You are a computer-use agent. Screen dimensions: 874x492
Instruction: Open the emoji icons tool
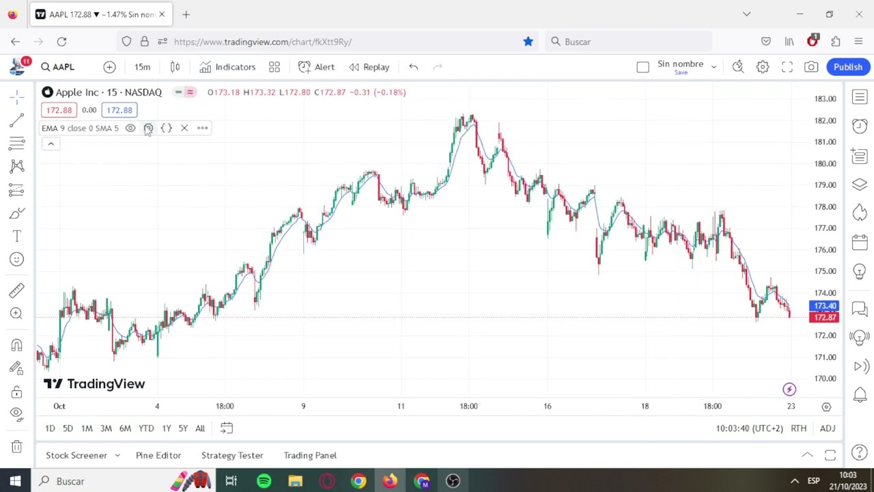16,259
